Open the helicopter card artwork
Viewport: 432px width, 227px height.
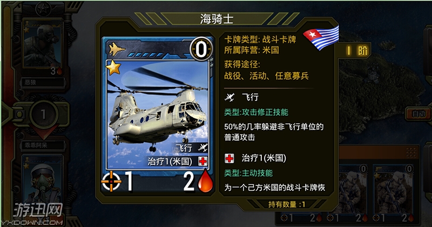pos(157,115)
